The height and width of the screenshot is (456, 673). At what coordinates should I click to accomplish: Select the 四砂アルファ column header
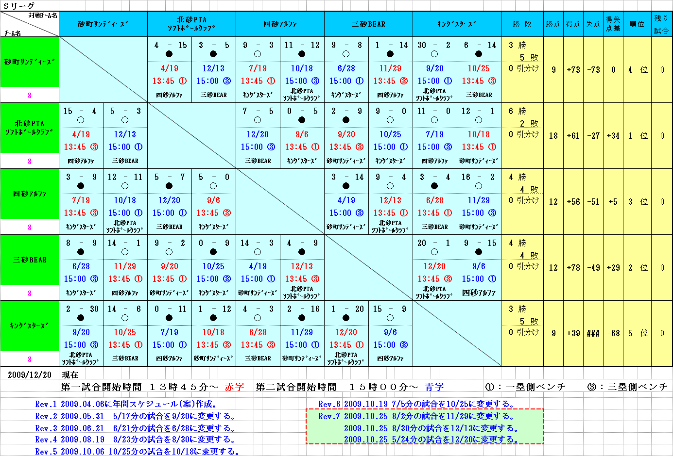[x=280, y=24]
